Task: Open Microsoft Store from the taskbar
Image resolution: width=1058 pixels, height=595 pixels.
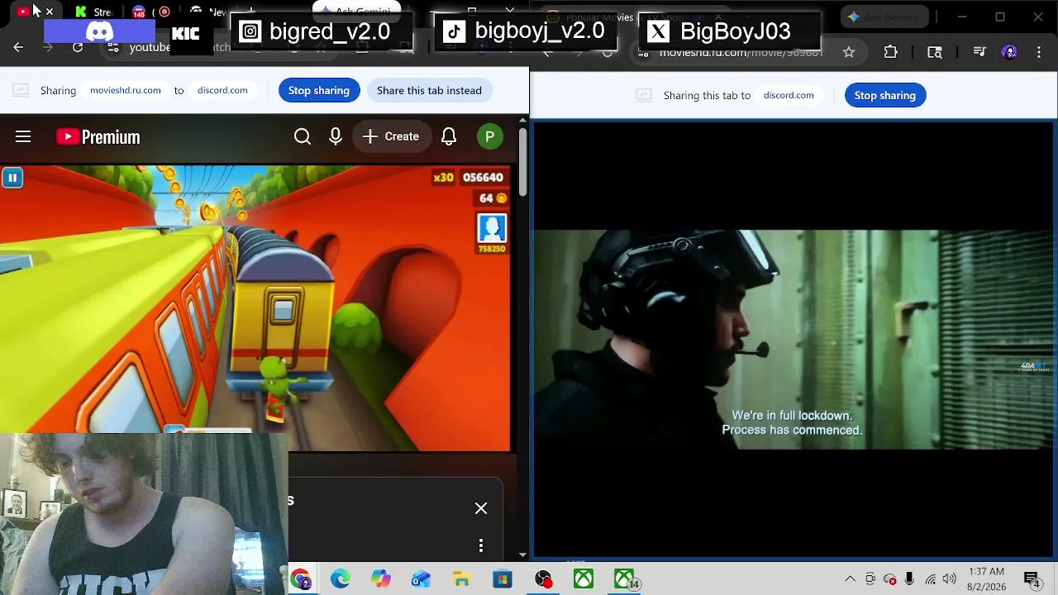Action: [x=502, y=579]
